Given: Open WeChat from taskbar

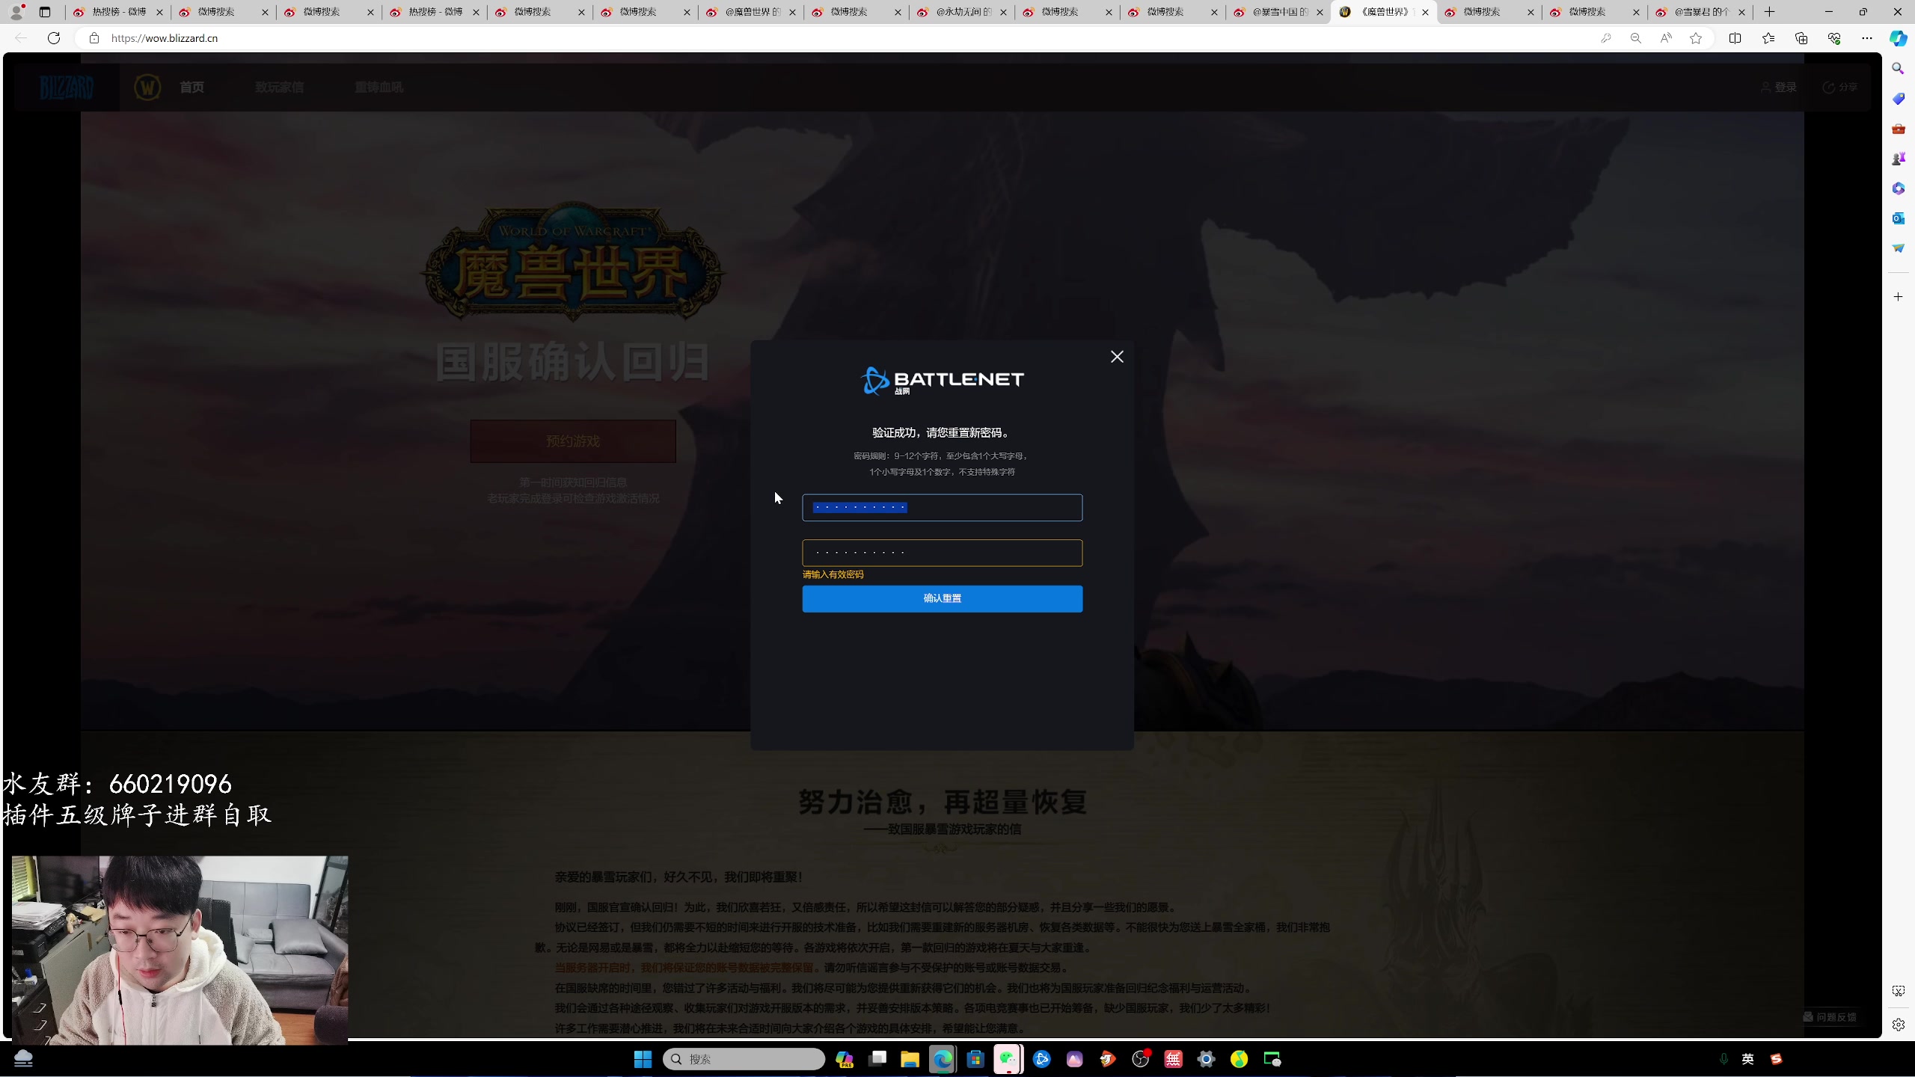Looking at the screenshot, I should point(1008,1059).
